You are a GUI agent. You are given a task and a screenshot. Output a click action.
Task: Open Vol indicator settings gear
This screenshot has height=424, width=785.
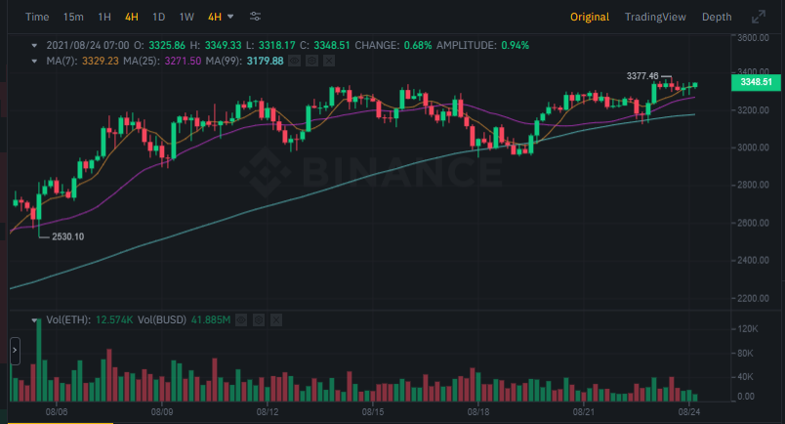[x=258, y=319]
